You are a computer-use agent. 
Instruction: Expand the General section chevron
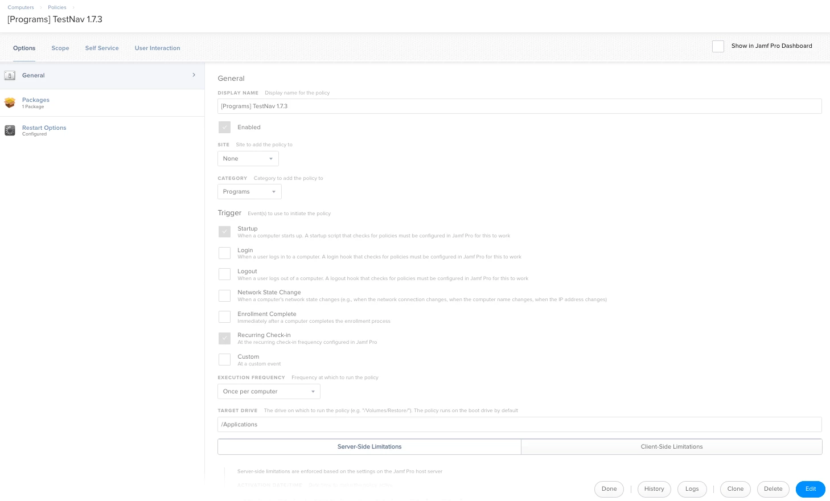[194, 75]
